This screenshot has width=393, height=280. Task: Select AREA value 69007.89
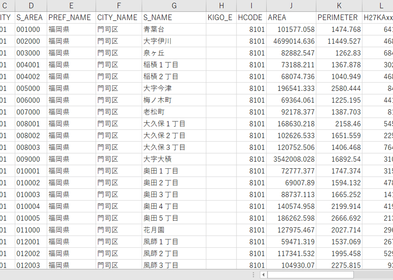pyautogui.click(x=291, y=183)
